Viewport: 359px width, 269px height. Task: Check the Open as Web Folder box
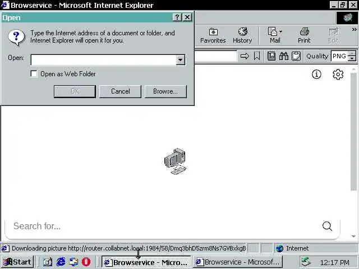(34, 74)
